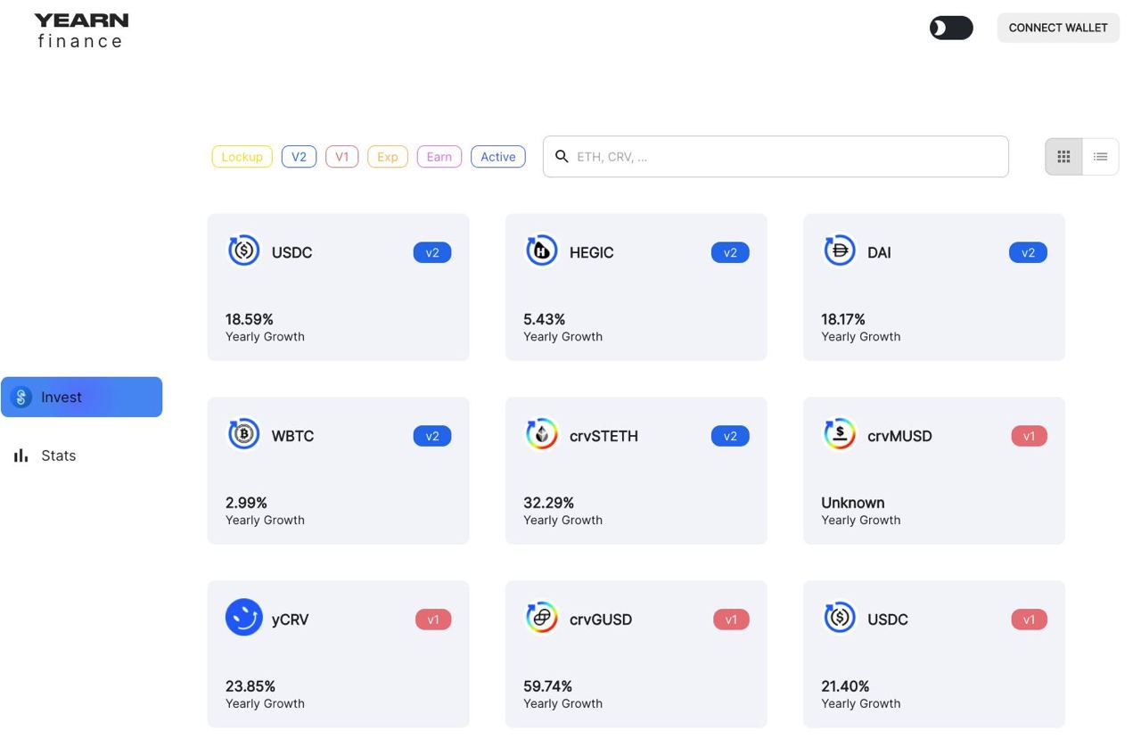Focus the ETH, CRV search field
This screenshot has width=1141, height=755.
[776, 157]
